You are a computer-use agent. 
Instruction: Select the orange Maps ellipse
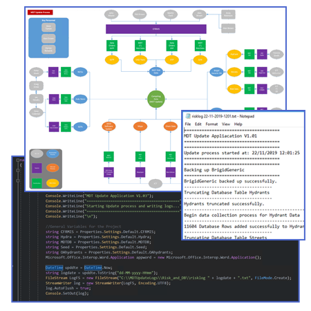(140, 126)
